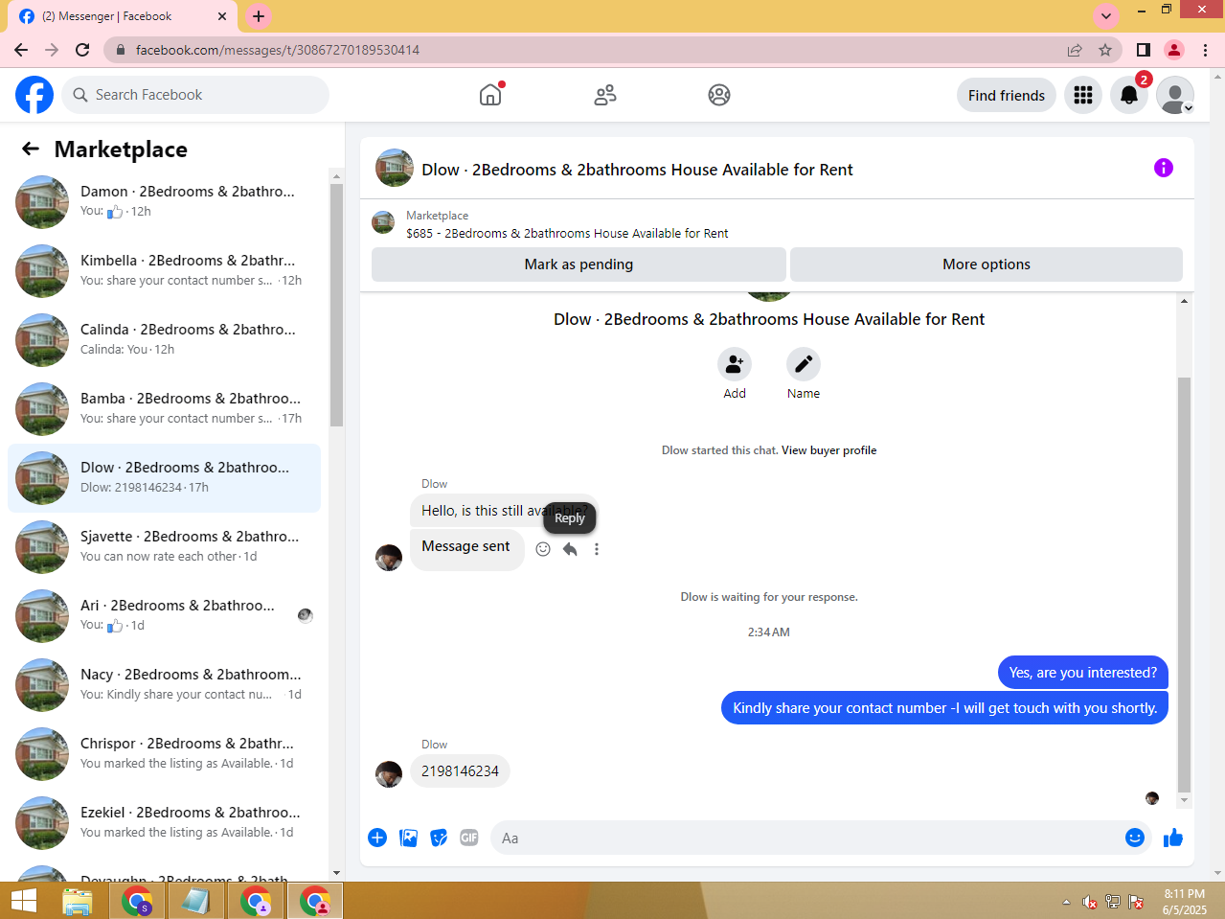Screen dimensions: 1225x919
Task: Choose a GIF from the composer
Action: pos(469,838)
